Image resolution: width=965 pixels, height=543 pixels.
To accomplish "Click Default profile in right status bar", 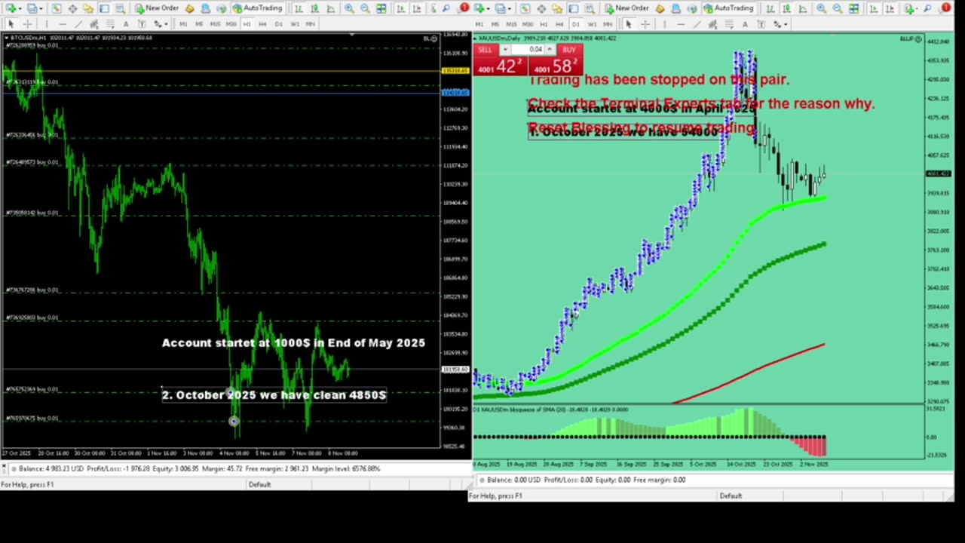I will pyautogui.click(x=731, y=495).
